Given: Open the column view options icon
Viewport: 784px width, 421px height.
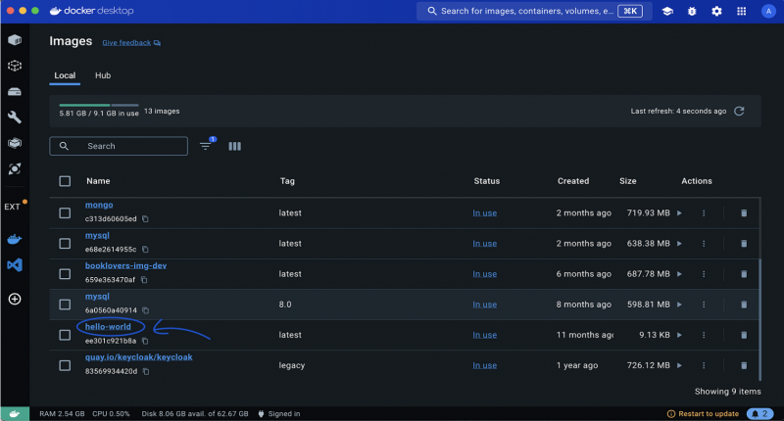Looking at the screenshot, I should [x=234, y=146].
